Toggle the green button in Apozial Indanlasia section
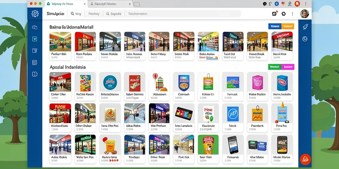 click(x=274, y=67)
